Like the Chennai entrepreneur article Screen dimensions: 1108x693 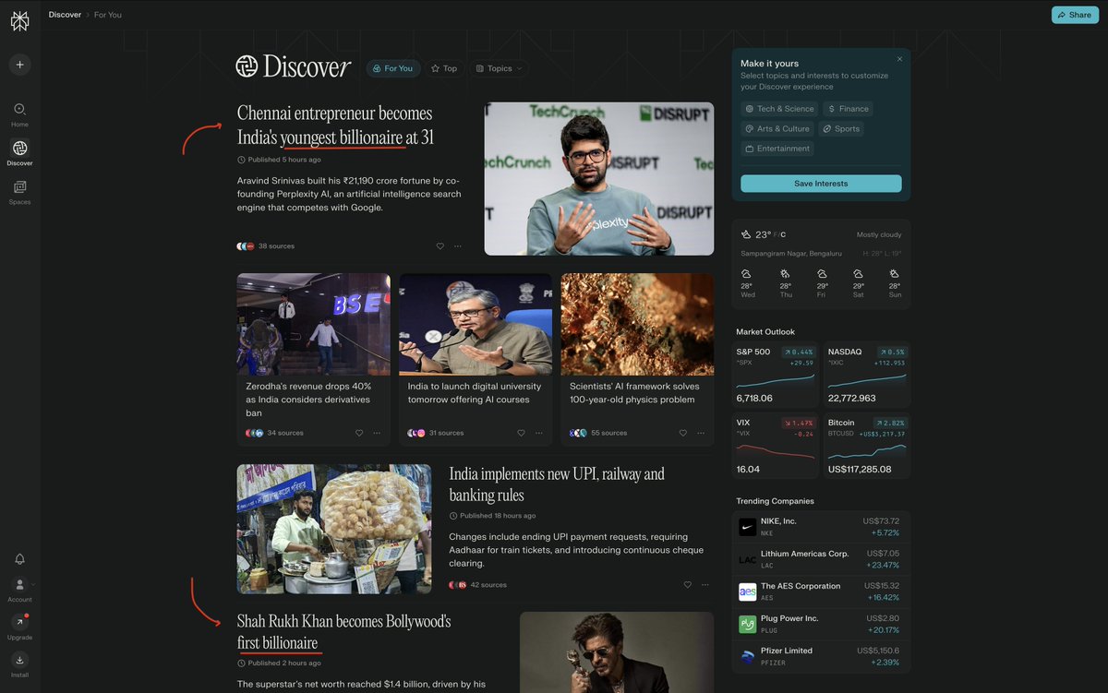[440, 246]
